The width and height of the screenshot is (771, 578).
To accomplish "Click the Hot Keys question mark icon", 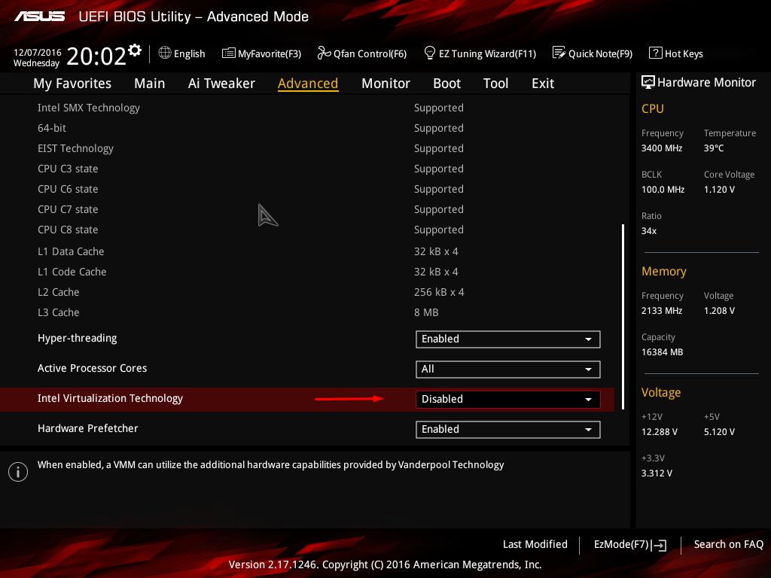I will point(656,53).
